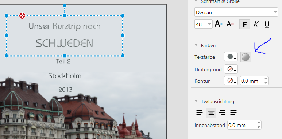This screenshot has width=282, height=139.
Task: Click the bottom middle square handle
Action: (x=65, y=56)
